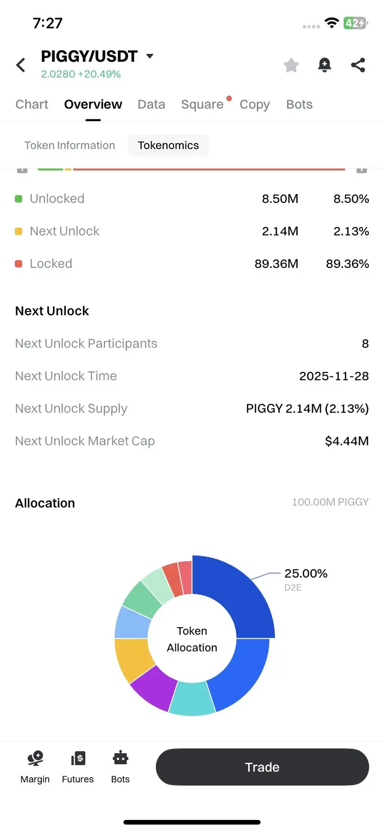The height and width of the screenshot is (832, 384).
Task: Select the top Bots tab
Action: tap(299, 104)
